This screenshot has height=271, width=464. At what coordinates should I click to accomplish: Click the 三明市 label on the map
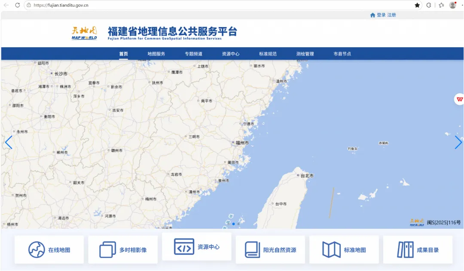[194, 137]
